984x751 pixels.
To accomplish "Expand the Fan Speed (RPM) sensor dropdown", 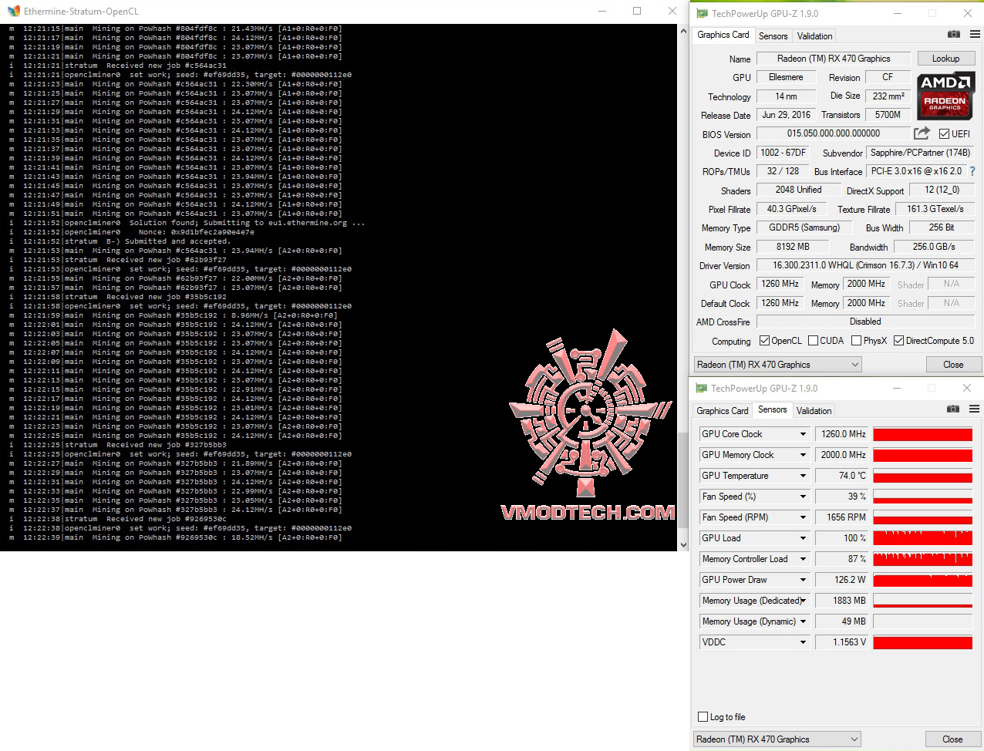I will click(803, 517).
